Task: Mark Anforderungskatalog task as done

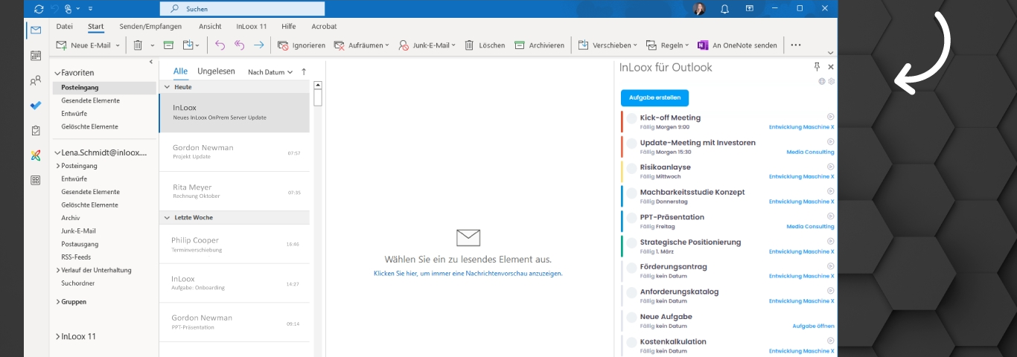Action: pyautogui.click(x=631, y=292)
